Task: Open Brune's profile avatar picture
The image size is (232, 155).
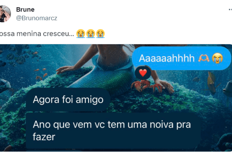Action: (5, 14)
